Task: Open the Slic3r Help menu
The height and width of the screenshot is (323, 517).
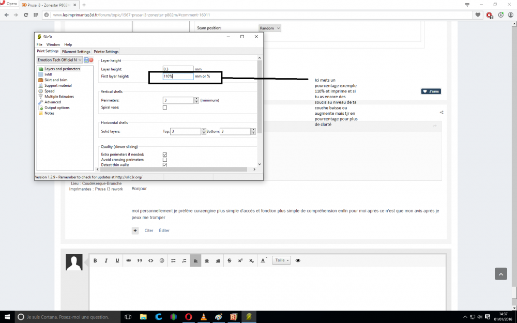Action: coord(68,44)
